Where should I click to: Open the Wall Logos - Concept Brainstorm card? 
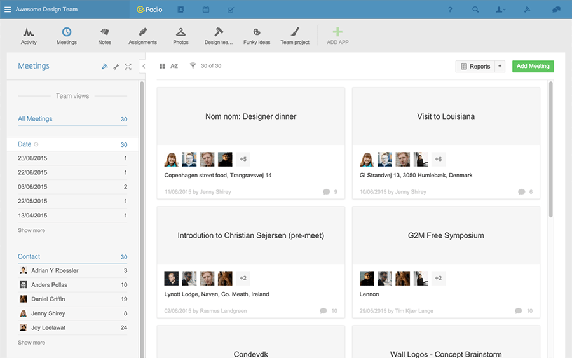(446, 343)
